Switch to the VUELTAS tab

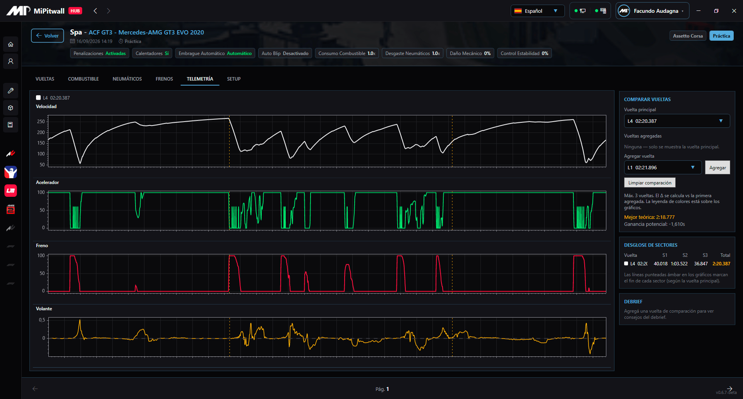[x=45, y=79]
